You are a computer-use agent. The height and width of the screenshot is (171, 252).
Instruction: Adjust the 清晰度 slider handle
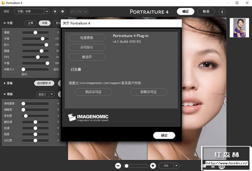23,110
